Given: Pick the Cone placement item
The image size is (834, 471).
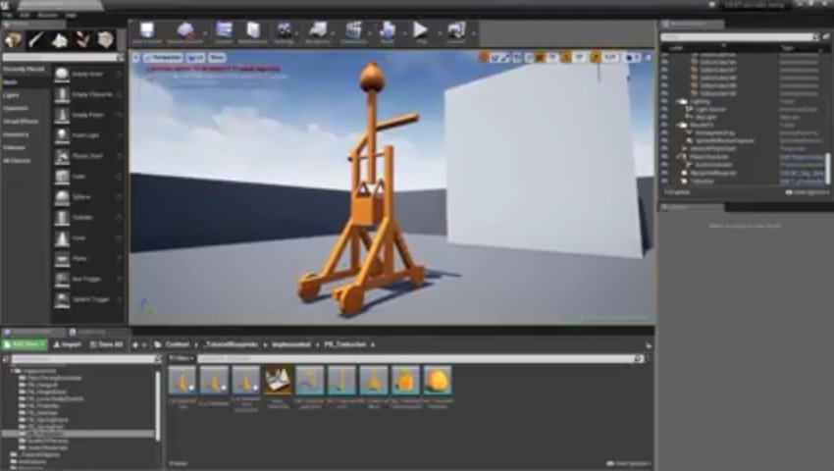Looking at the screenshot, I should click(x=87, y=237).
